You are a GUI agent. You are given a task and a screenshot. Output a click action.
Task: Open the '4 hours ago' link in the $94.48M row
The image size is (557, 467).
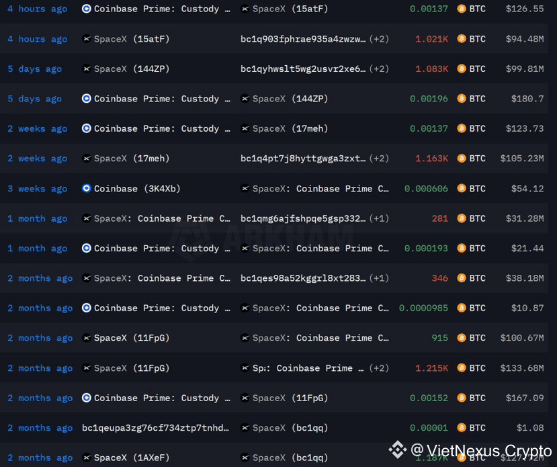38,39
